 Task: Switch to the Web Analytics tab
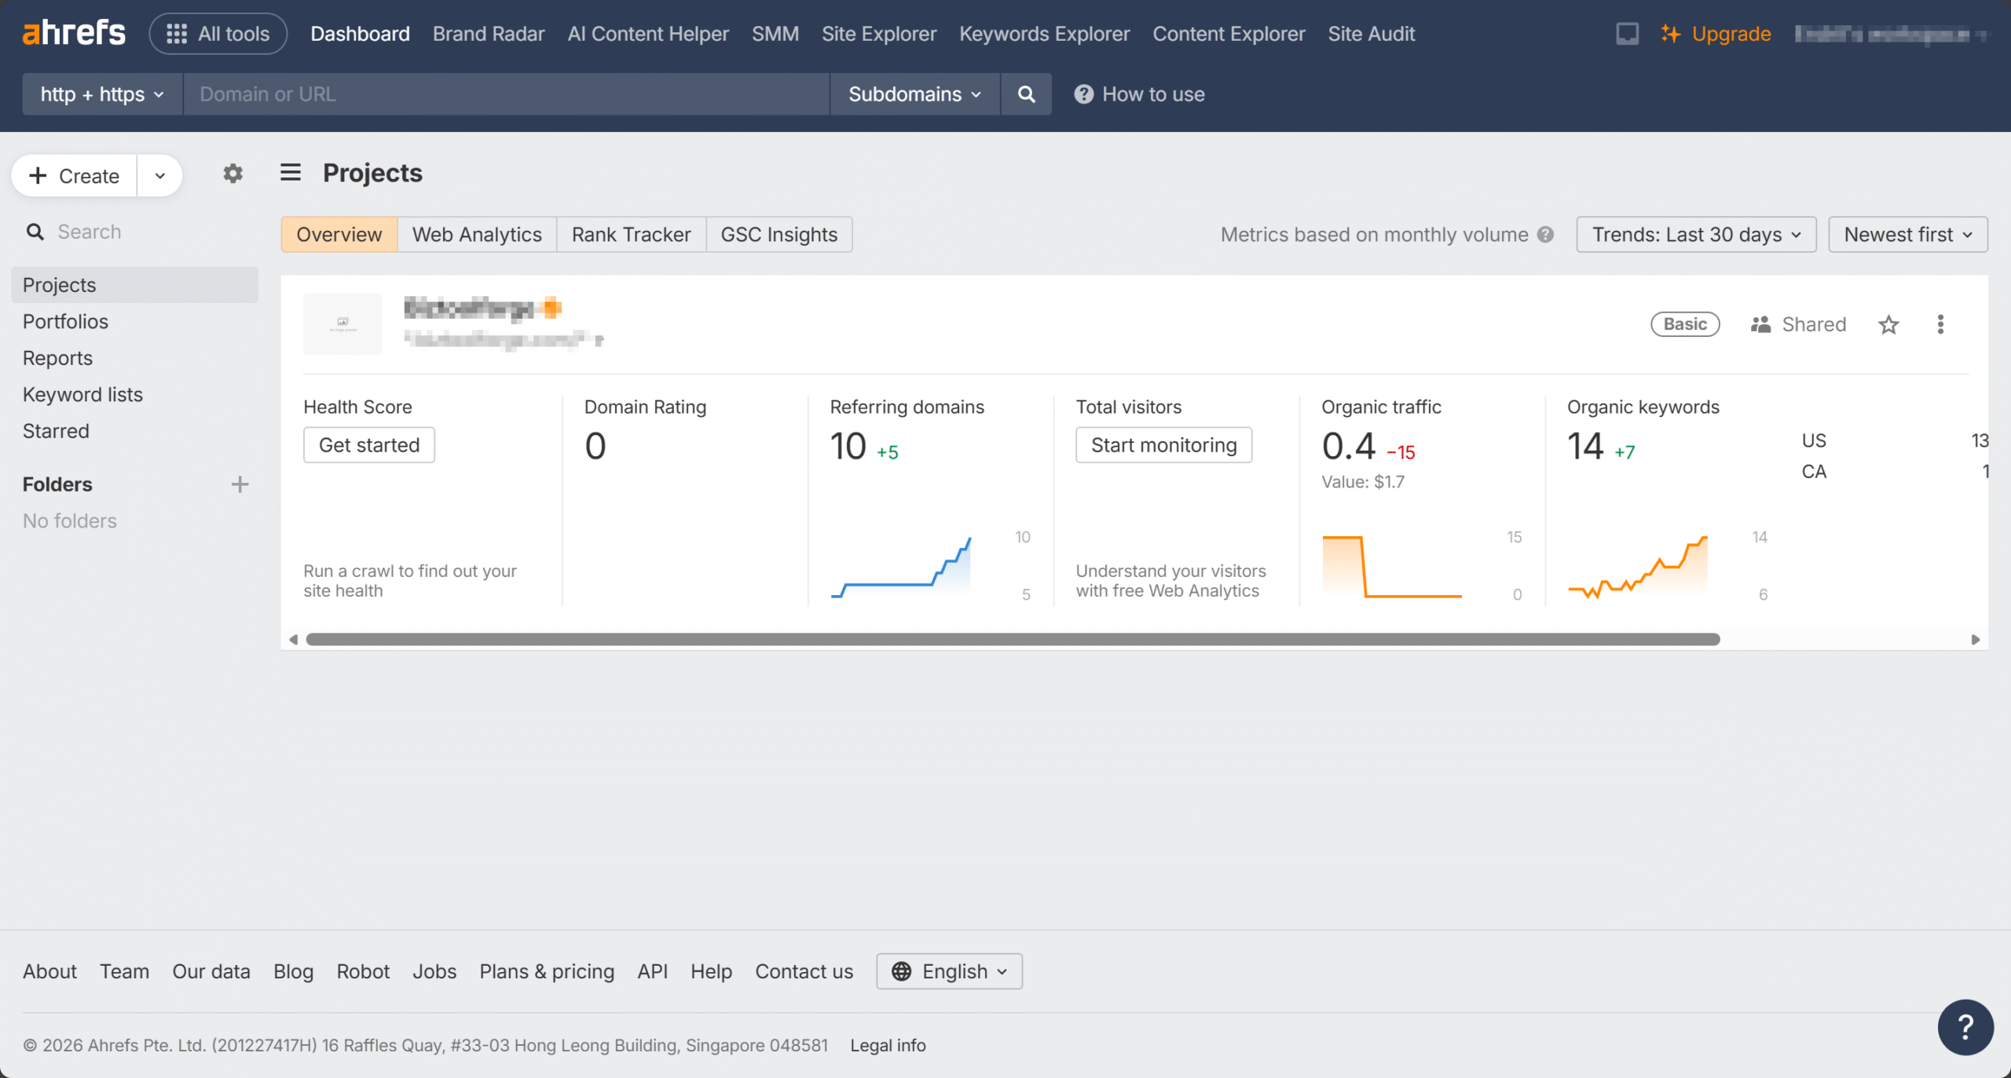click(476, 234)
